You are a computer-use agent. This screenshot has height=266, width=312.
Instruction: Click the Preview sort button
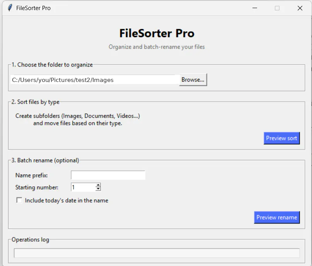point(281,138)
